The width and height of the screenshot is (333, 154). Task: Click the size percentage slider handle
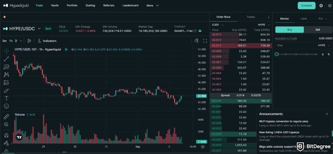[277, 54]
